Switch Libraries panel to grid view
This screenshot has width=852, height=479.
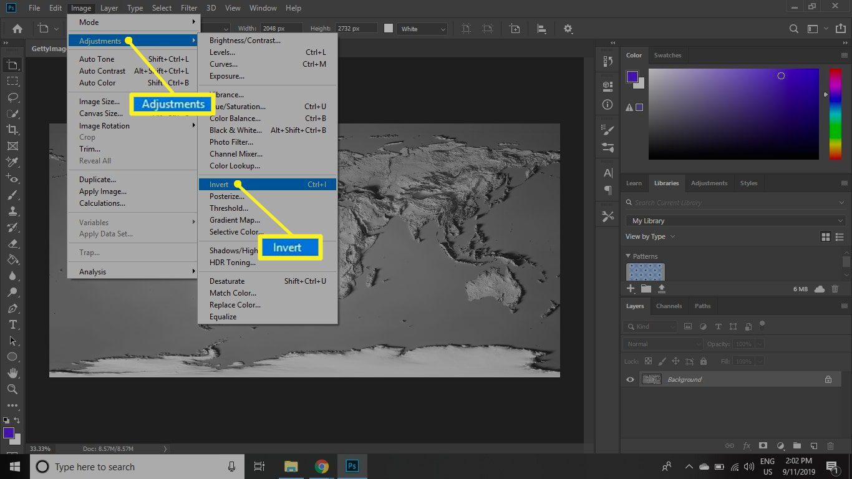coord(826,237)
